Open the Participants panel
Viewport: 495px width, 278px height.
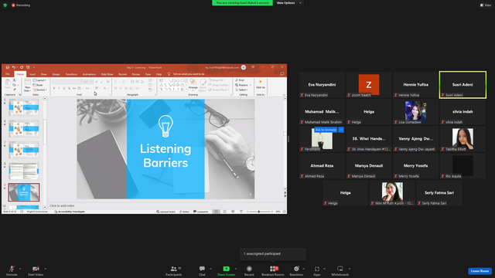173,270
